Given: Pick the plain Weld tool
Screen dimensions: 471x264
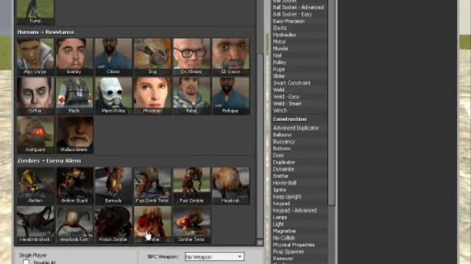Looking at the screenshot, I should pos(278,89).
